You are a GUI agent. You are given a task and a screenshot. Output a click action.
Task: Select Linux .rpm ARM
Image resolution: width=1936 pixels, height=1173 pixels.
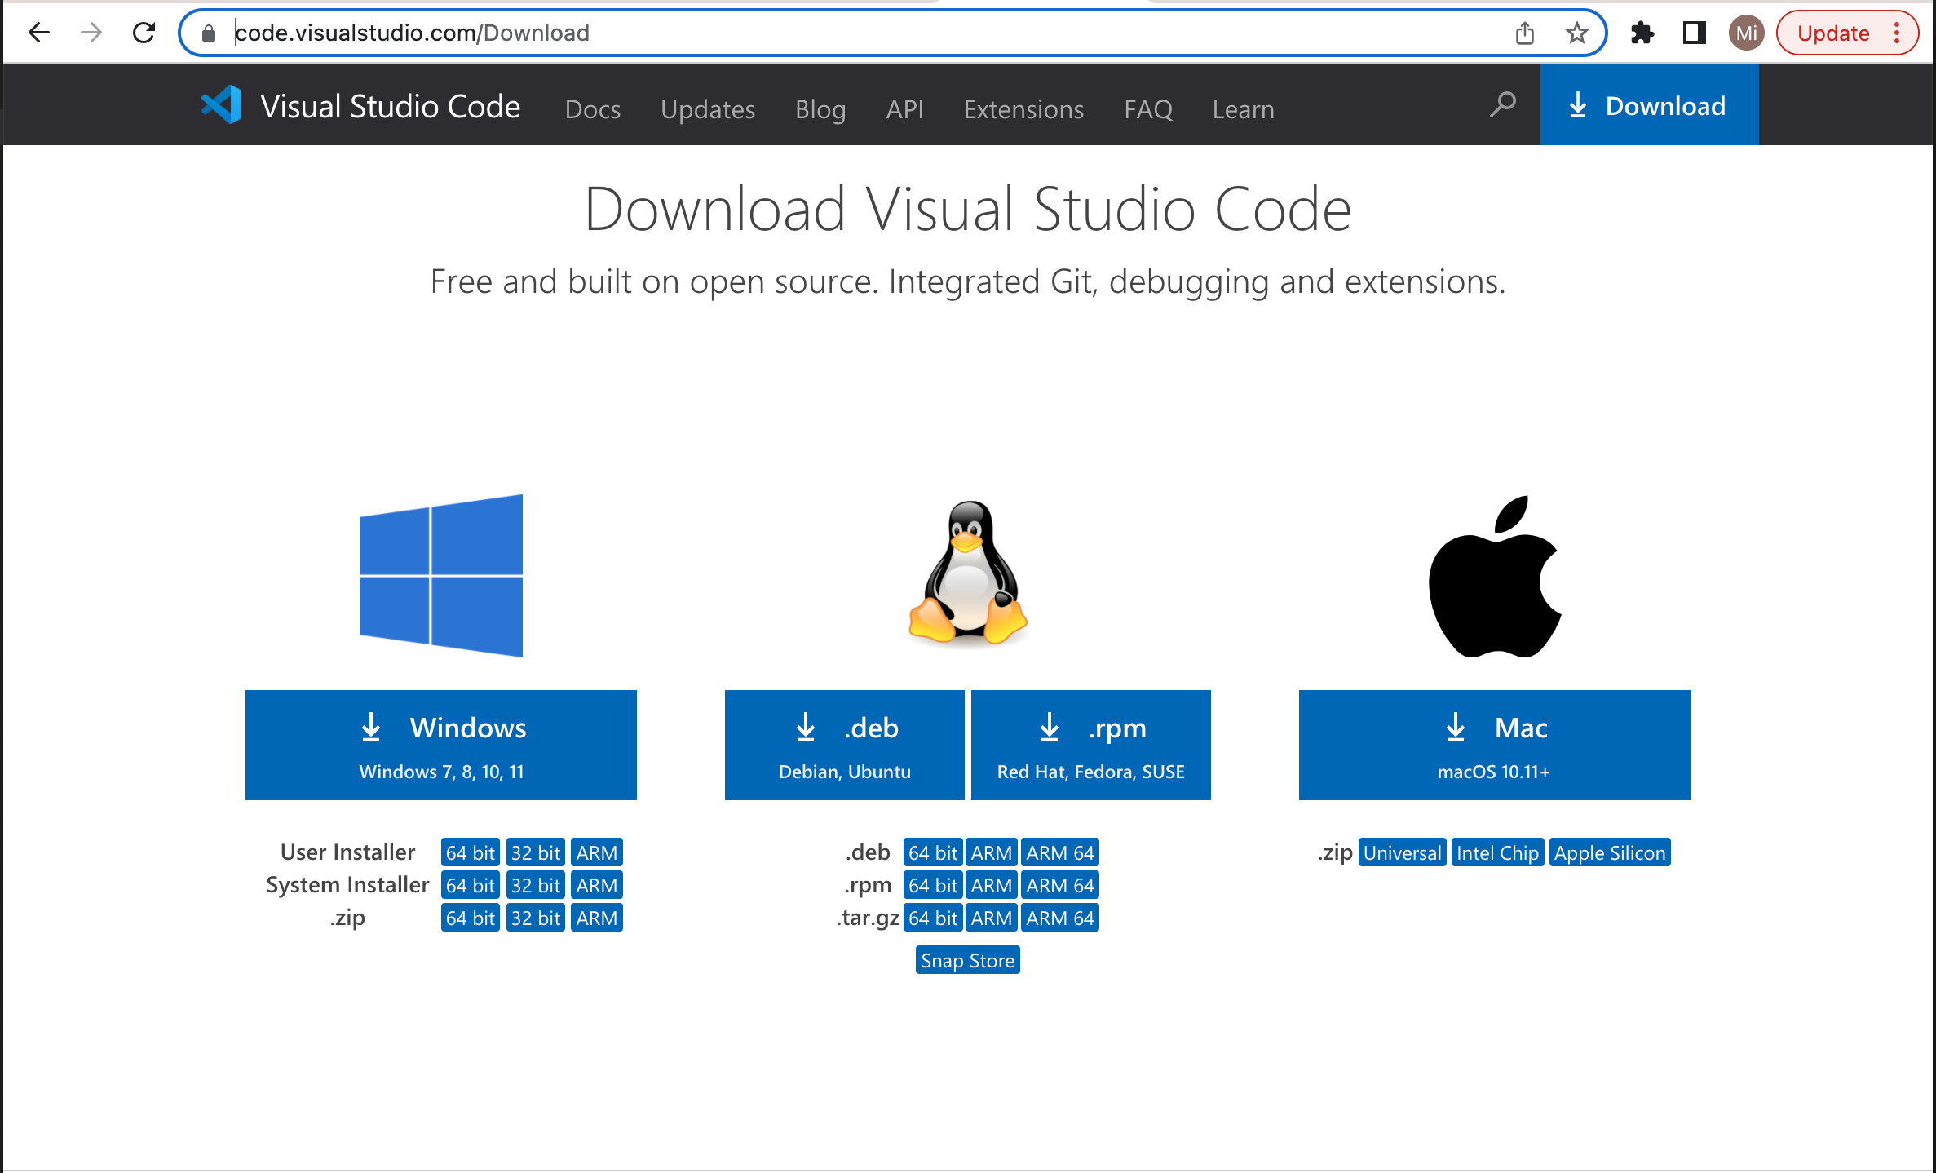tap(992, 885)
